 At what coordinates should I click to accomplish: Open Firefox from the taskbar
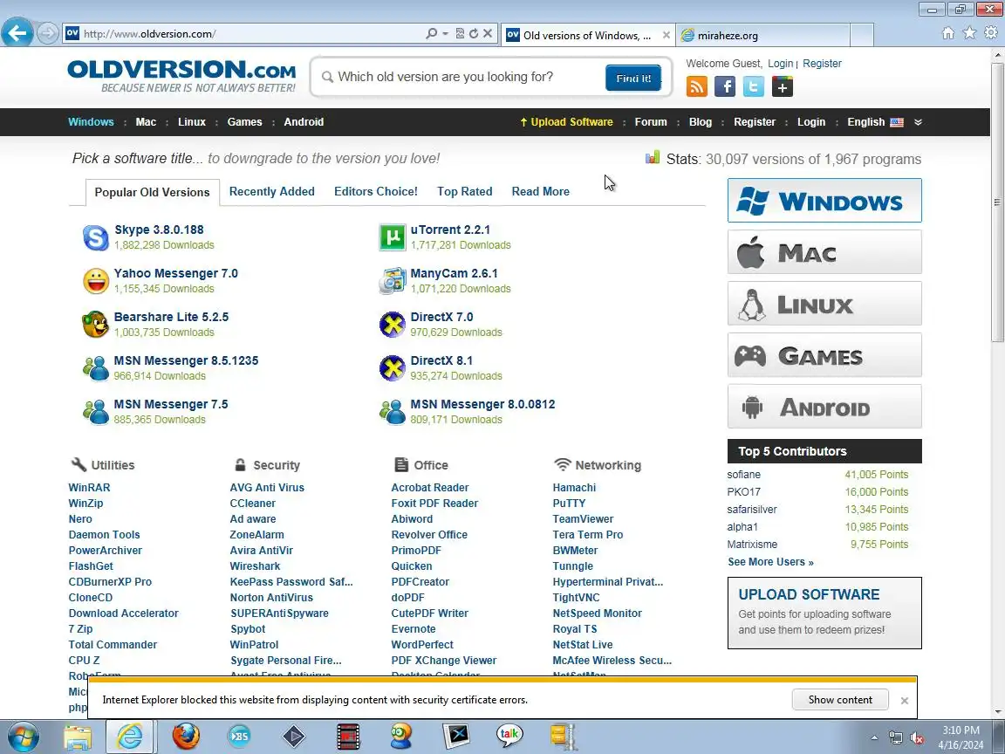[x=186, y=736]
